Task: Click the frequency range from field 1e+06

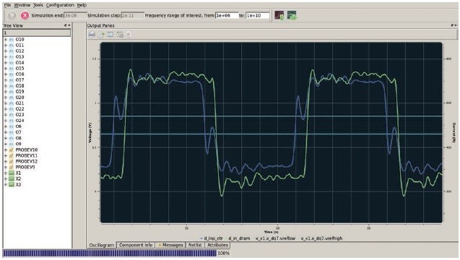Action: pos(227,15)
